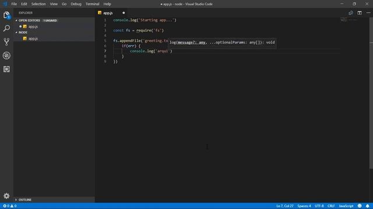Screen dimensions: 373x209
Task: Click if(err) on line 6
Action: (129, 46)
